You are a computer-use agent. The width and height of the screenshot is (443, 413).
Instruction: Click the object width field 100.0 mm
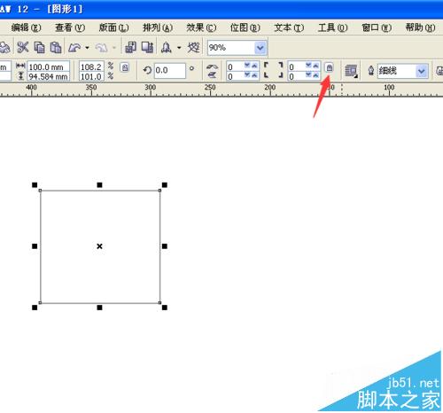point(49,66)
